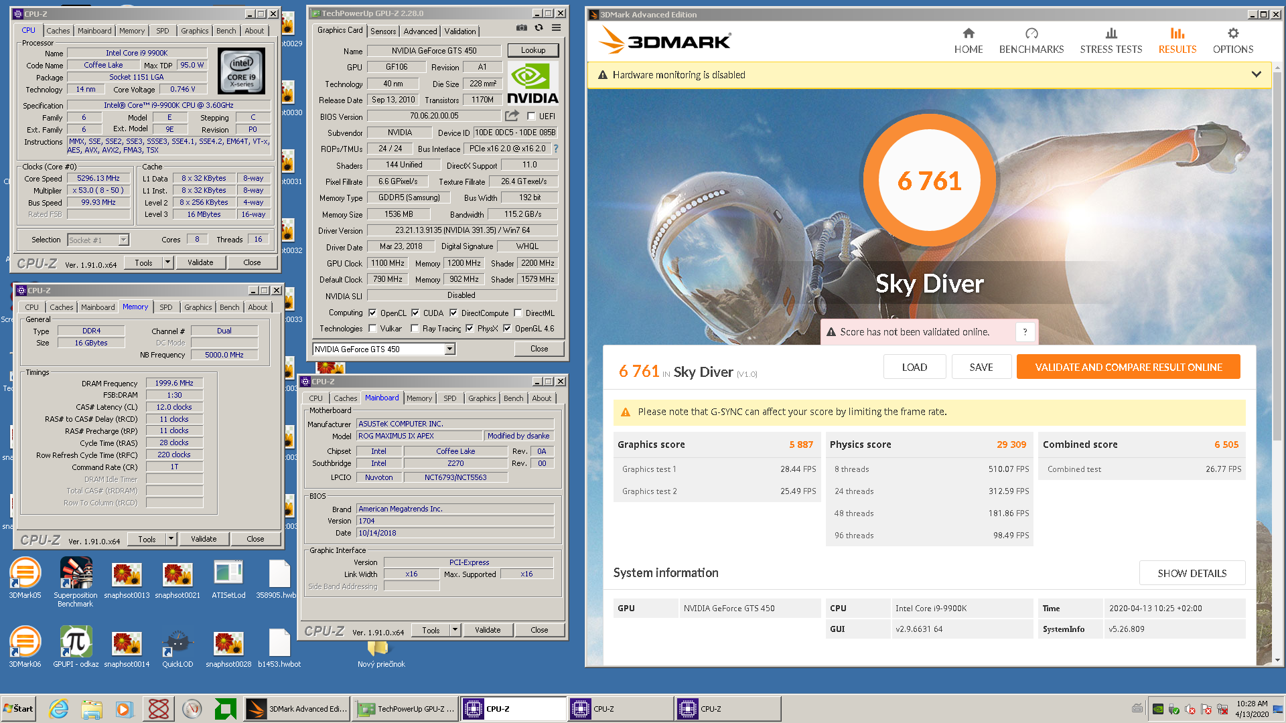
Task: Toggle the OpenCL checkbox
Action: click(372, 313)
